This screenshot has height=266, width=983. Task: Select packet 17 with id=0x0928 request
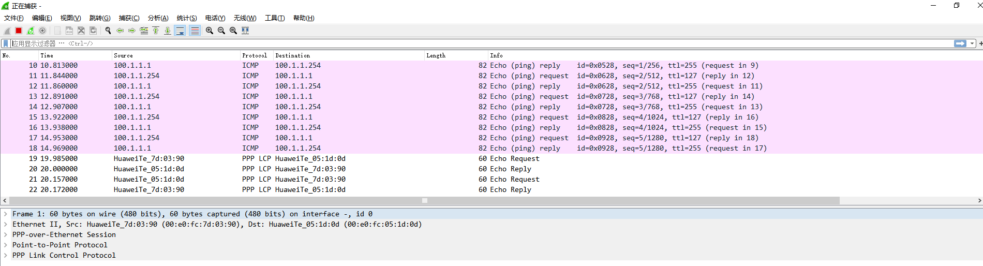[x=491, y=138]
